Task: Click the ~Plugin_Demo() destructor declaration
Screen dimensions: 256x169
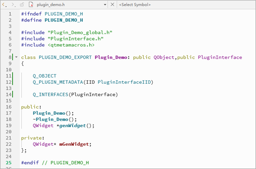Action: (55, 119)
